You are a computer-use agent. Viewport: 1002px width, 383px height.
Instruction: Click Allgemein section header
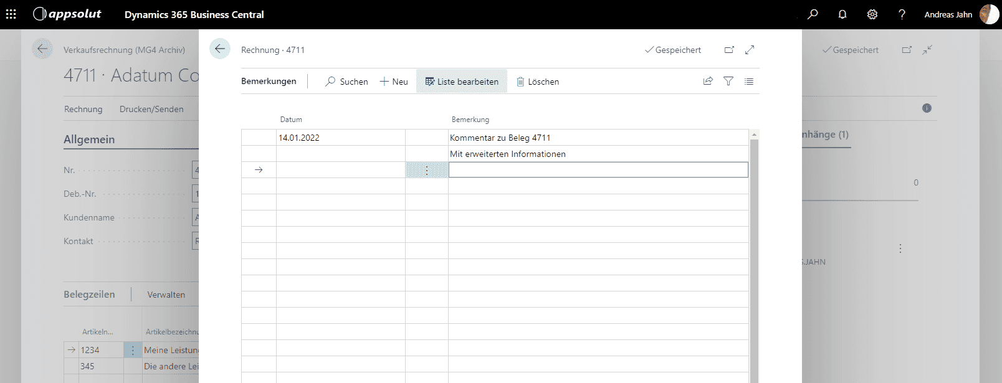coord(89,139)
